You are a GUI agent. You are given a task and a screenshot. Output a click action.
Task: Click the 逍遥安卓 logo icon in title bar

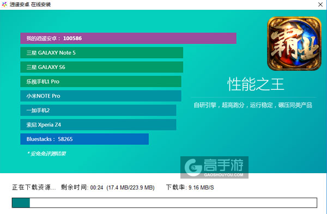tap(4, 4)
